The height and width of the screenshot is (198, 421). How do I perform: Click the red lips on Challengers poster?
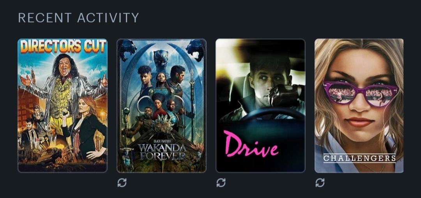point(360,122)
